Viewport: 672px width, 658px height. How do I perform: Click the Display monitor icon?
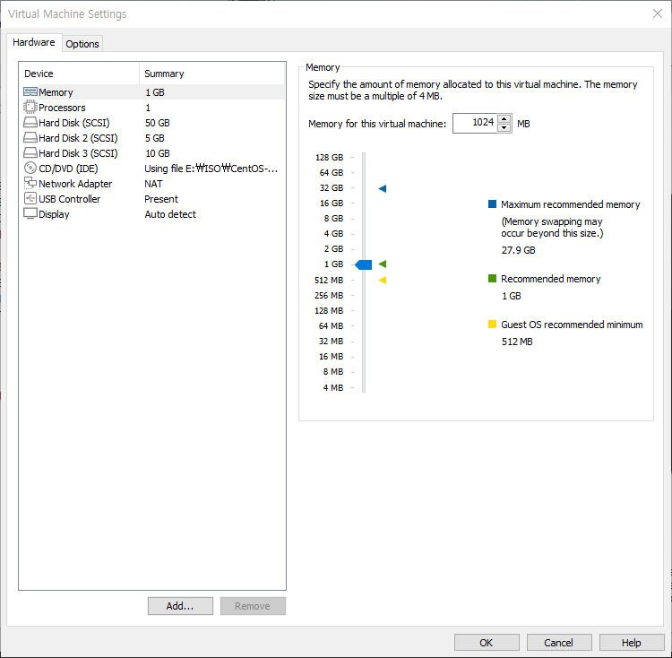tap(30, 213)
